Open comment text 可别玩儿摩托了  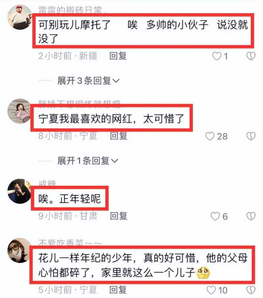pos(75,25)
